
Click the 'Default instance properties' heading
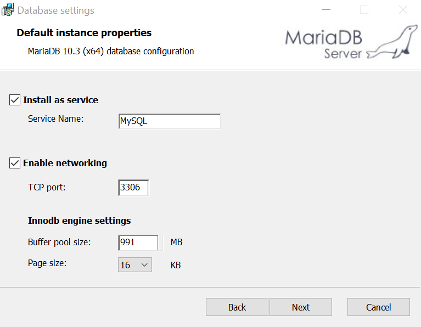pos(84,33)
